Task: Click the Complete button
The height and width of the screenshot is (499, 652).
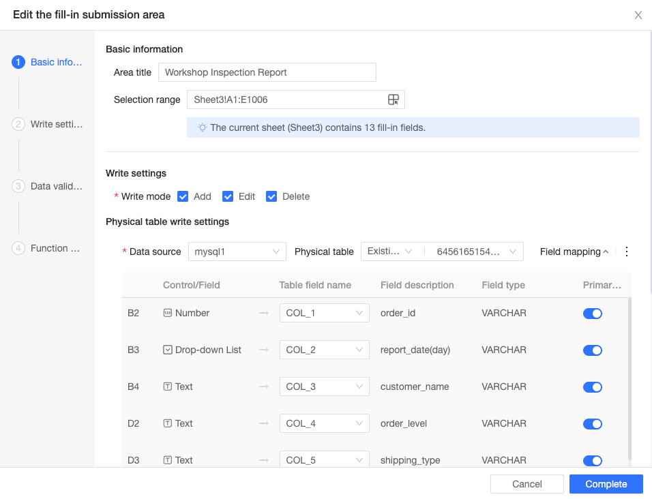Action: pos(606,484)
